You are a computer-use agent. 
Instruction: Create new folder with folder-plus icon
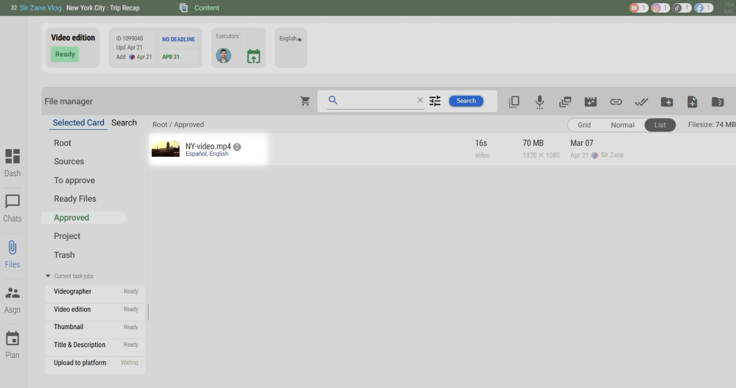point(667,102)
